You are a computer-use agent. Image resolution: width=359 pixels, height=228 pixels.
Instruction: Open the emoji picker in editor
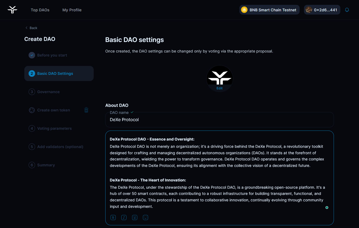click(145, 218)
